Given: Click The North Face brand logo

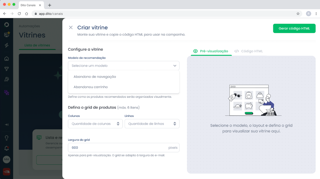Looking at the screenshot, I should point(6,171).
